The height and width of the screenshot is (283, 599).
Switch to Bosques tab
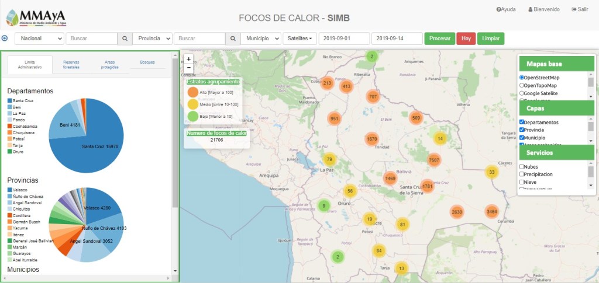pos(147,62)
